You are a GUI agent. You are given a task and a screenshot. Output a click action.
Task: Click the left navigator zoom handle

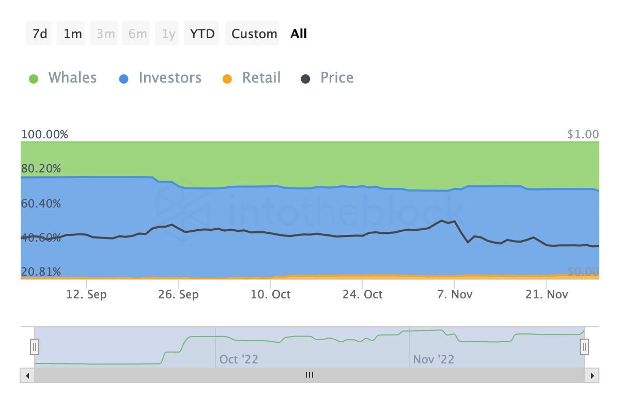[34, 347]
